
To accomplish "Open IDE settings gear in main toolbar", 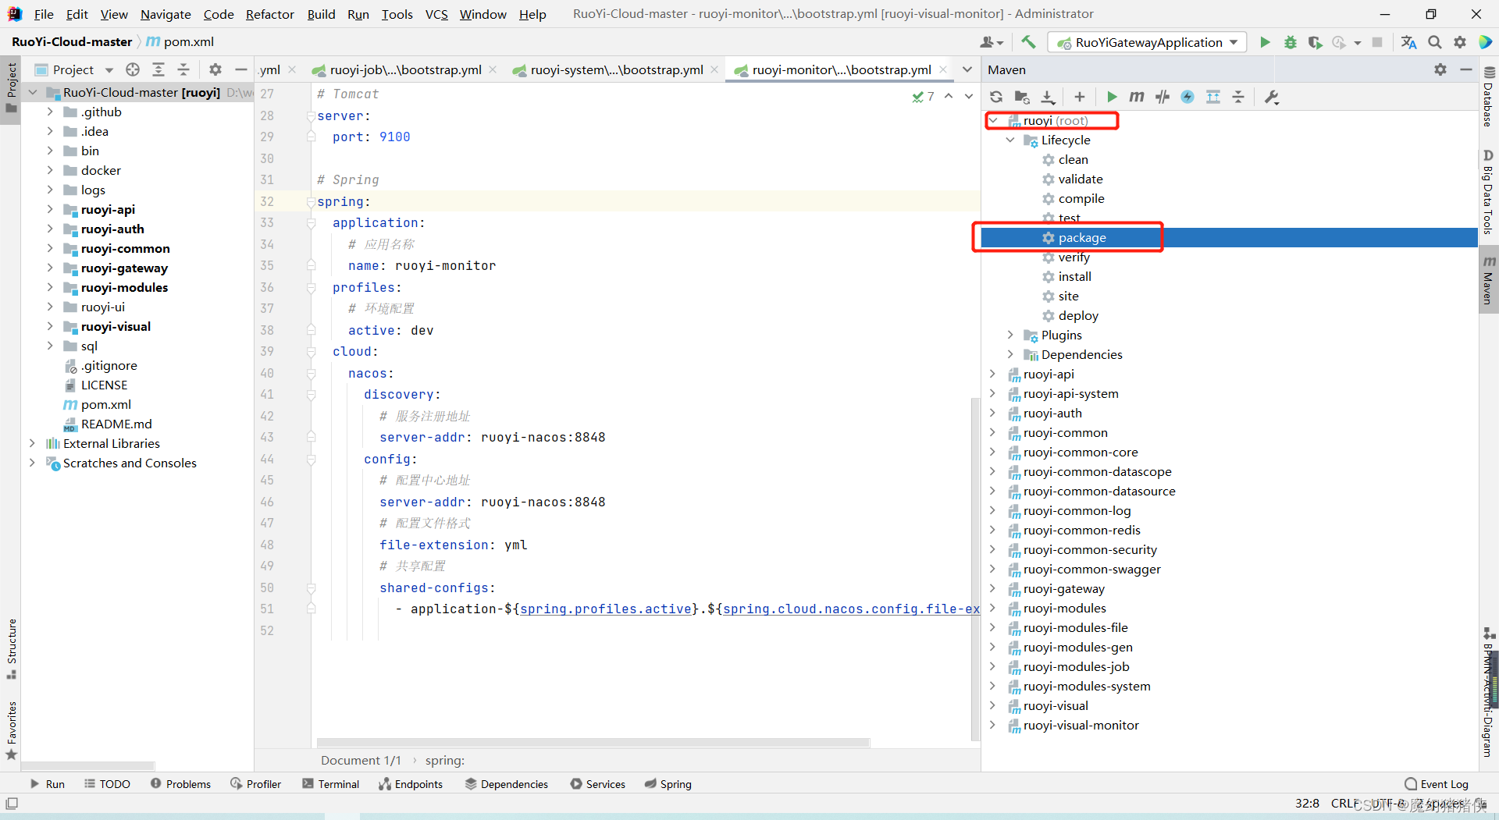I will pos(1460,42).
